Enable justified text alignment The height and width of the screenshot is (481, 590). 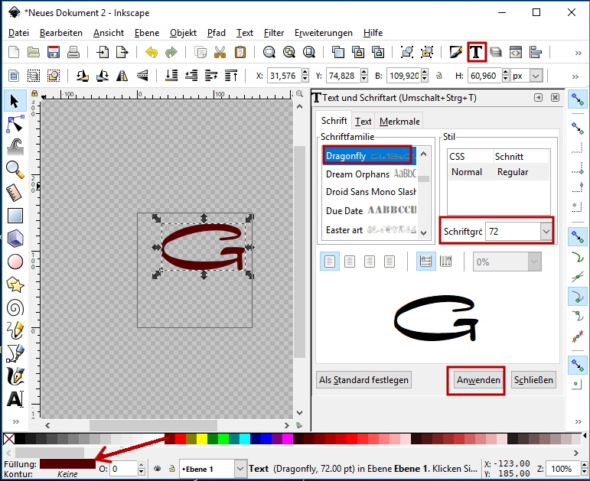point(389,261)
